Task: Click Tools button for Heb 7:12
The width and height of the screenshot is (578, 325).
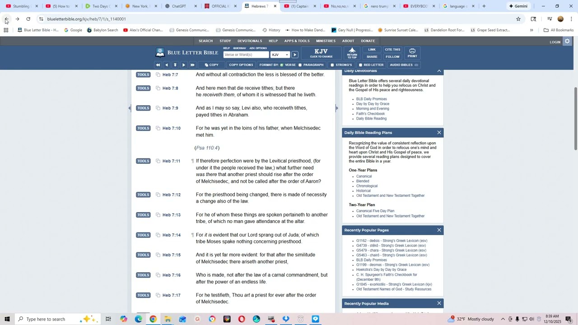Action: [x=143, y=195]
